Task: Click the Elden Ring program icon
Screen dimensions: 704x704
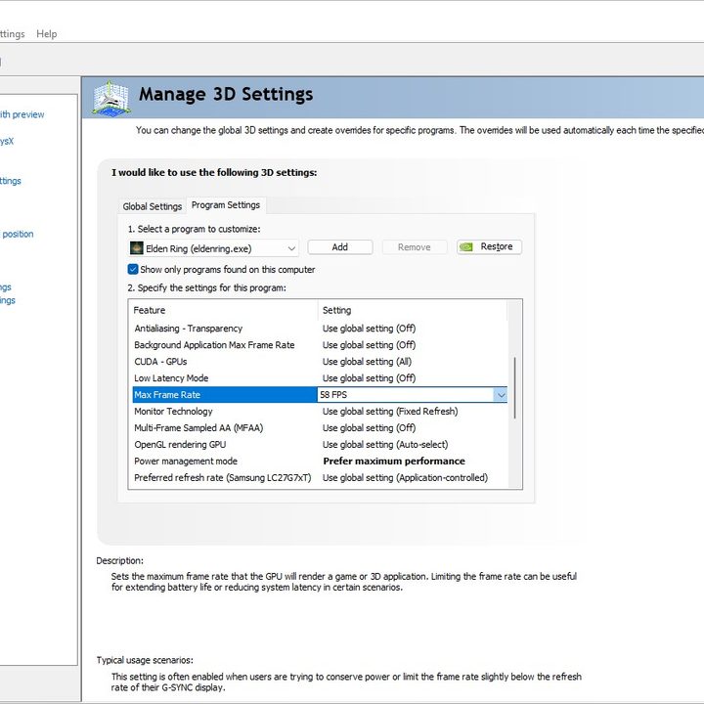Action: (x=137, y=247)
